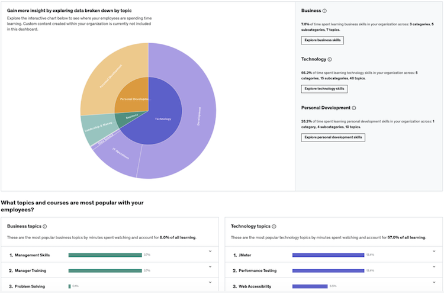Click the JMeter progress bar
444x293 pixels.
tap(328, 255)
